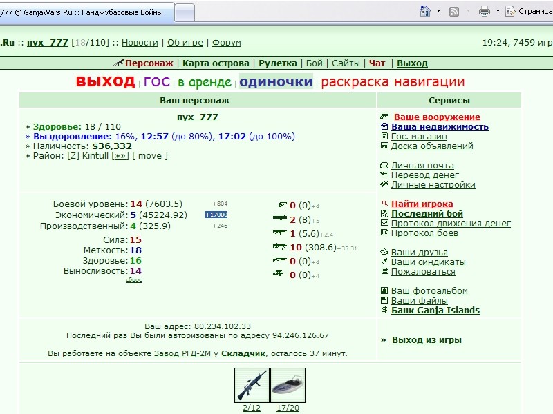Go to Персонаж in the game menu
553x414 pixels.
point(149,63)
